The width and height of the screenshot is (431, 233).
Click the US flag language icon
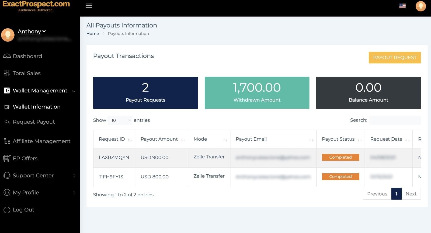click(x=402, y=6)
